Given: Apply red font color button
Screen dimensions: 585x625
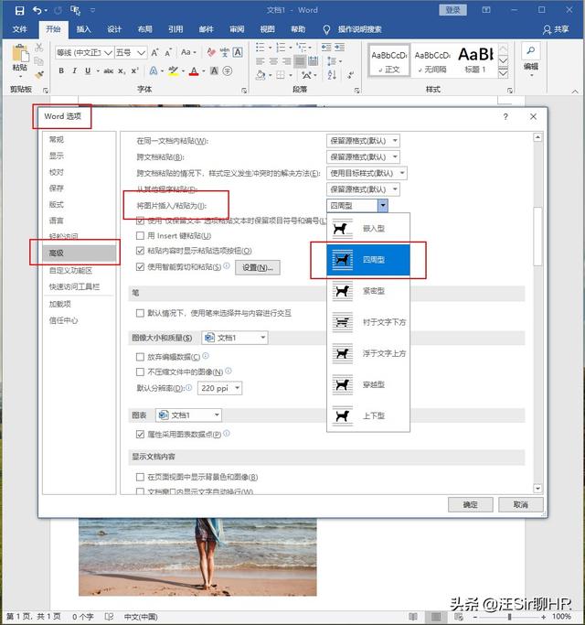Looking at the screenshot, I should 194,71.
